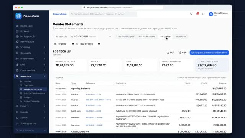Click the Admin shield icon
The width and height of the screenshot is (245, 138).
coord(17,118)
